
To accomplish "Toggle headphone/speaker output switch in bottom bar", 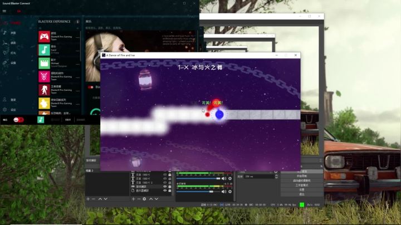I will click(18, 120).
